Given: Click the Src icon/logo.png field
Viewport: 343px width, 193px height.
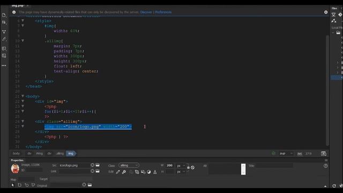Looking at the screenshot, I should [x=74, y=165].
